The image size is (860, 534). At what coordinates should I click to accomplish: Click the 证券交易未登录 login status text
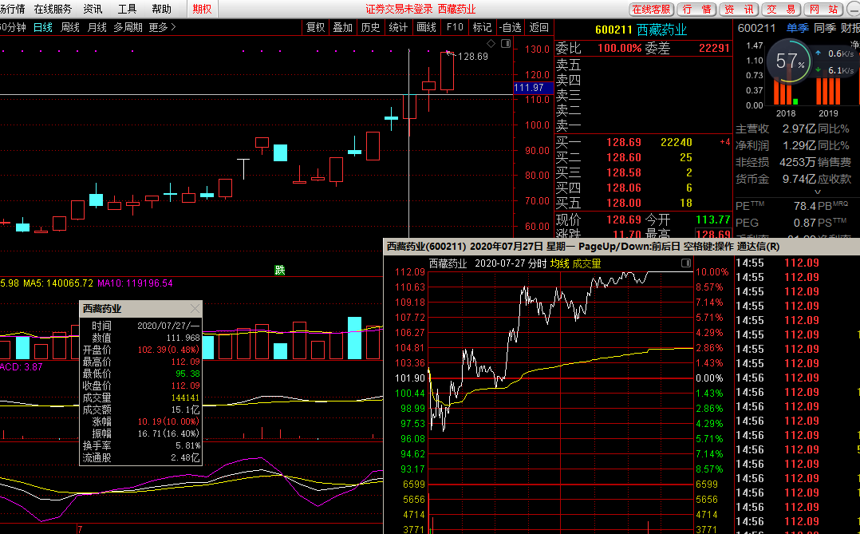[x=399, y=10]
